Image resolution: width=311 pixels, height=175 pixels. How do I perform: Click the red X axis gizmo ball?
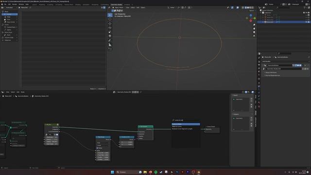click(x=251, y=20)
